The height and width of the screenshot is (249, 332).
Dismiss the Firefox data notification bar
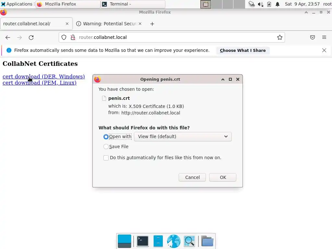[324, 50]
